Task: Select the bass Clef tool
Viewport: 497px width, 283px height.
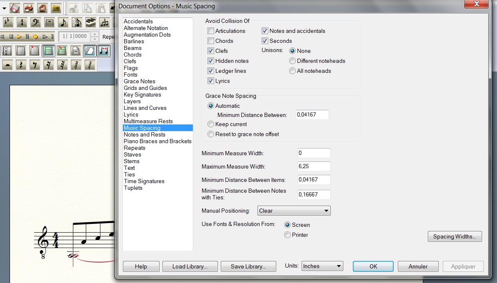Action: click(x=35, y=22)
